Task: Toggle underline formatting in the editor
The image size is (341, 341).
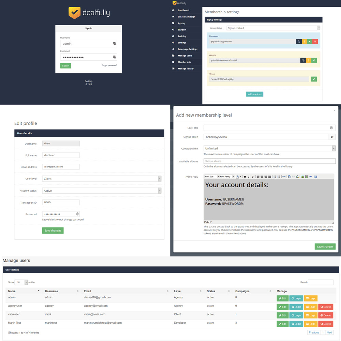Action: click(253, 177)
